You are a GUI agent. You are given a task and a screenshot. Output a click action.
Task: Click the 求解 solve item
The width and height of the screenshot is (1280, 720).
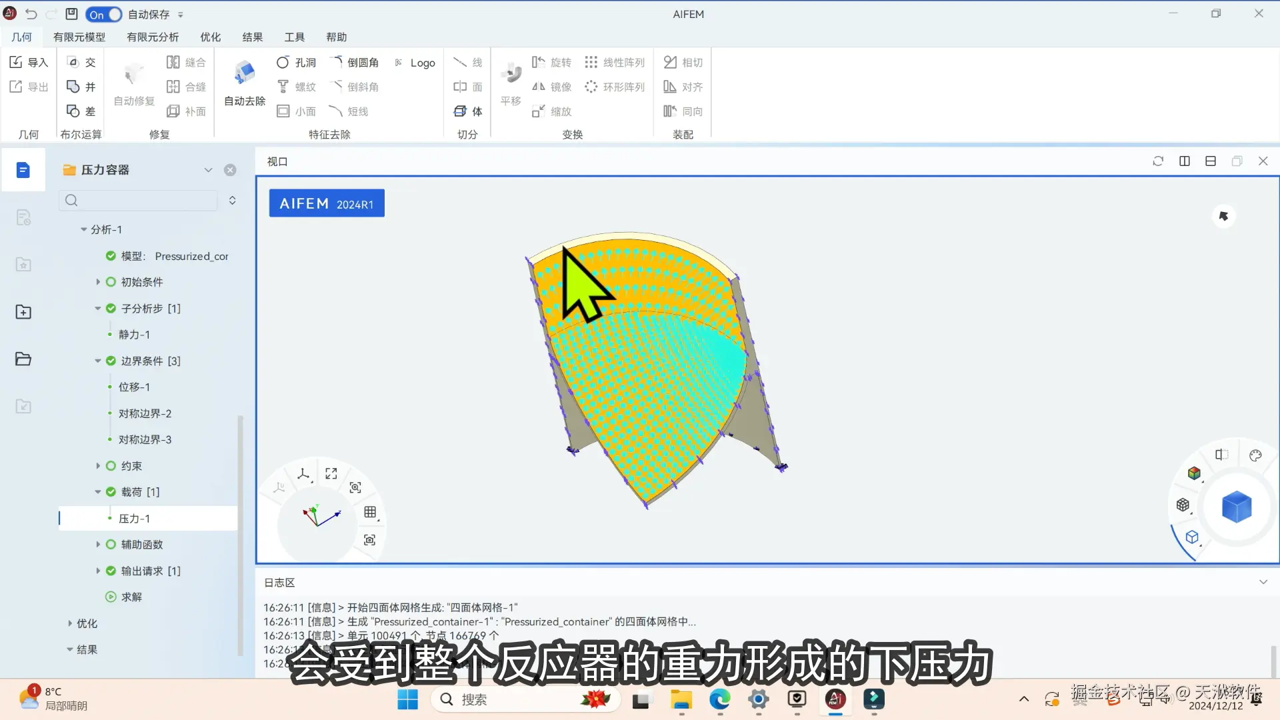tap(131, 597)
